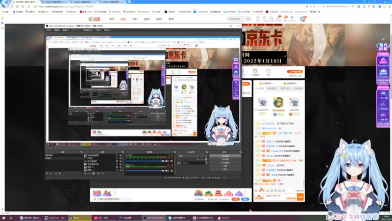Open first mixer channel settings gear
The image size is (392, 221).
tap(171, 161)
